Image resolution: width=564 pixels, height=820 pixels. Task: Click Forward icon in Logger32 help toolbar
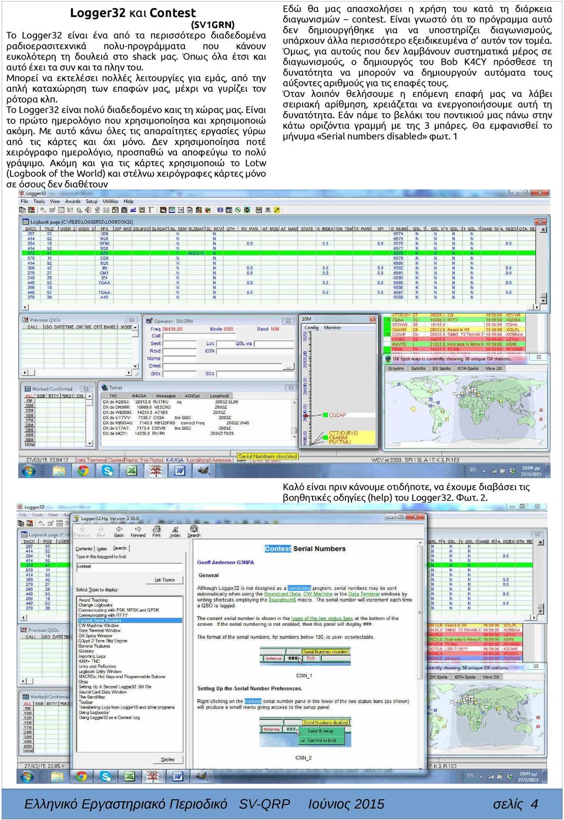(x=137, y=530)
